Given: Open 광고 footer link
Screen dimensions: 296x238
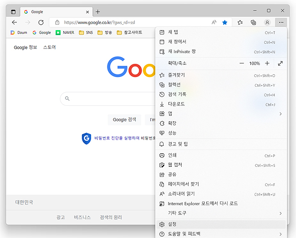Looking at the screenshot, I should [61, 217].
